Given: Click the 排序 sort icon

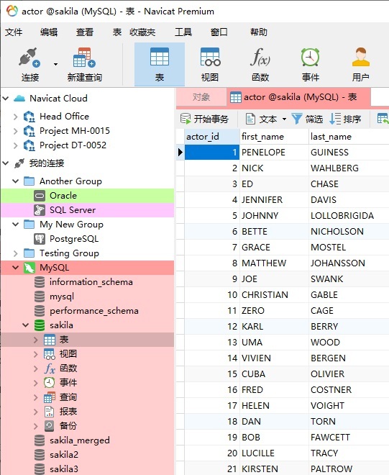Looking at the screenshot, I should 335,119.
